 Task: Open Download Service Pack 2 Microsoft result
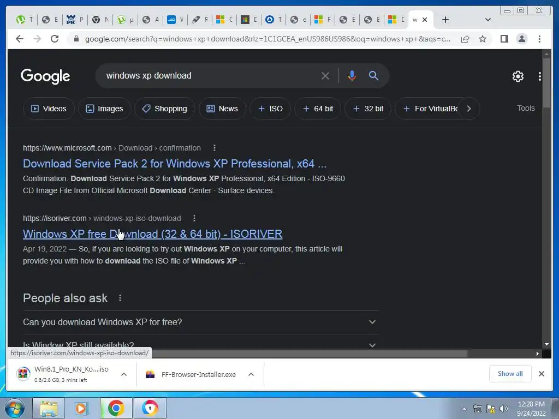click(174, 164)
